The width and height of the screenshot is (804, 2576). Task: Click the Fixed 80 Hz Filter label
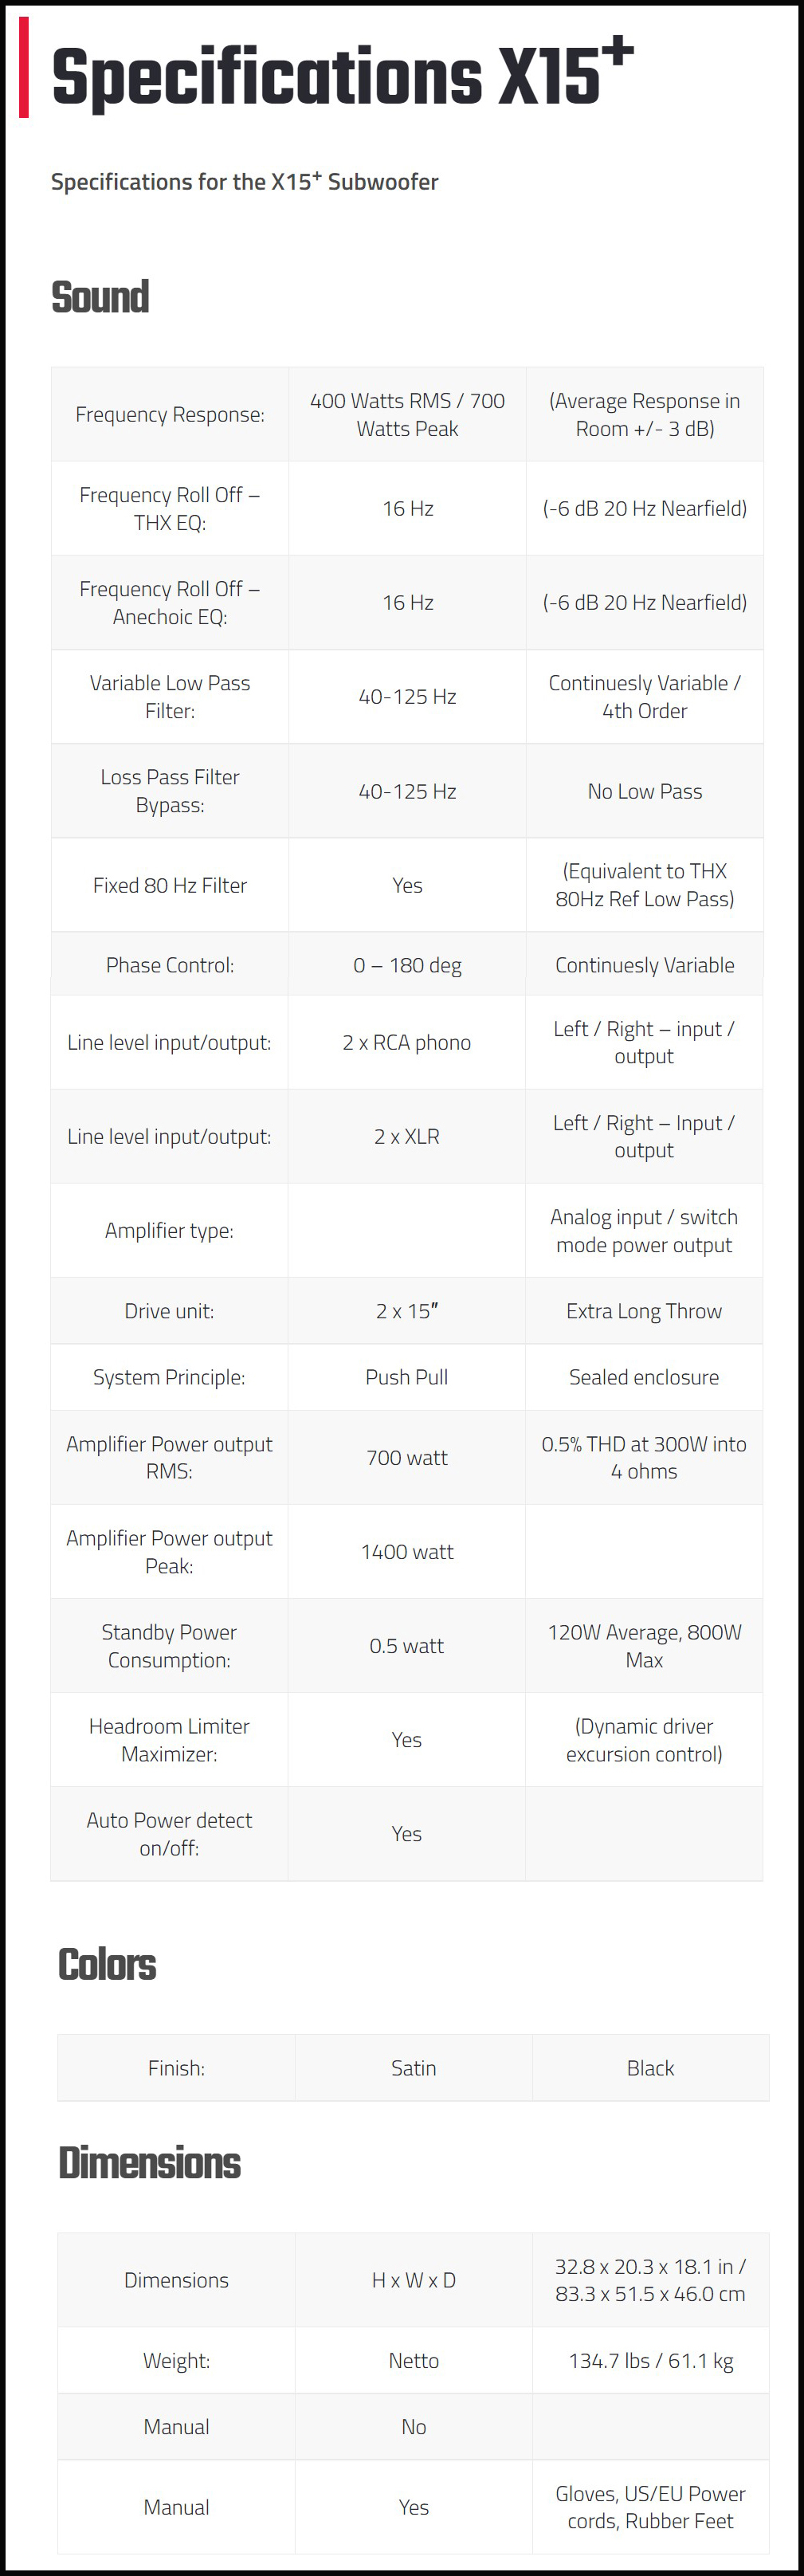pyautogui.click(x=170, y=885)
